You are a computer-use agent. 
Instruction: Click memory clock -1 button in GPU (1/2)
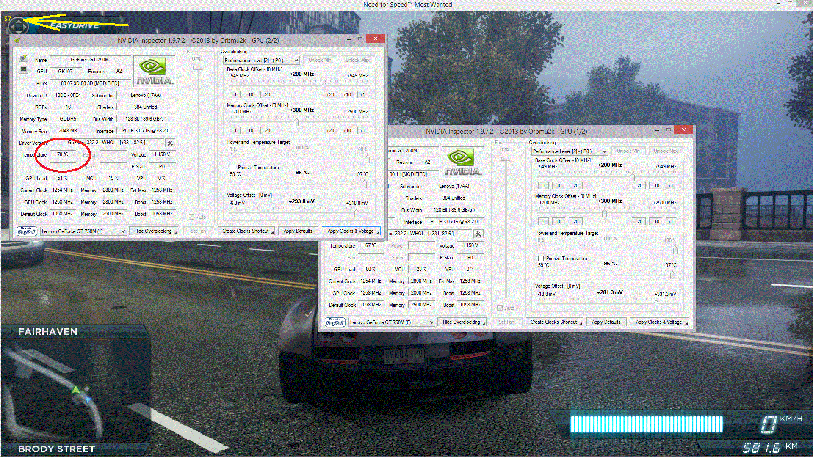pos(543,222)
